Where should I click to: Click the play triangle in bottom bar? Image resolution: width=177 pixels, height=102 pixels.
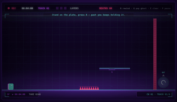(x=13, y=94)
